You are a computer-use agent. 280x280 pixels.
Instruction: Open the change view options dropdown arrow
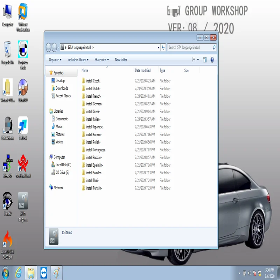(x=198, y=60)
